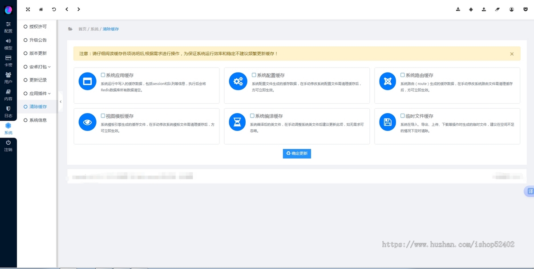Image resolution: width=534 pixels, height=269 pixels.
Task: Click the blue window icon for 系统应用缓存
Action: click(x=87, y=81)
